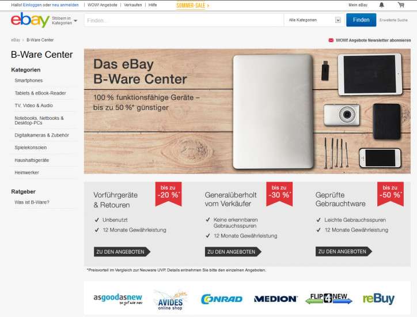Image resolution: width=417 pixels, height=317 pixels.
Task: Expand Stöbern in Kategorien menu
Action: (65, 21)
